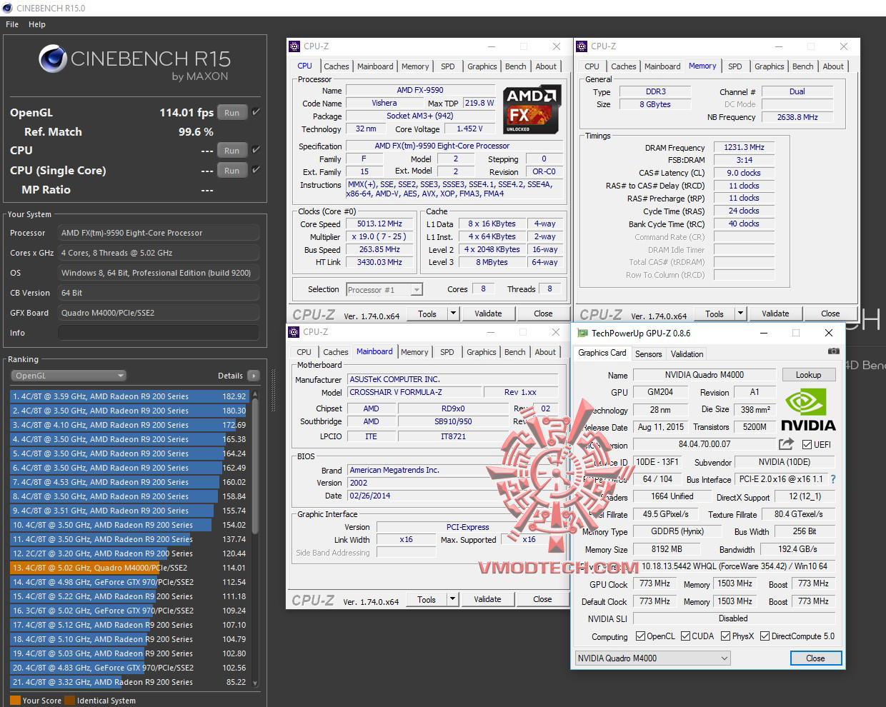Viewport: 886px width, 707px height.
Task: Select ranking row 14 GeForce GTX 970 112.54
Action: pos(129,582)
